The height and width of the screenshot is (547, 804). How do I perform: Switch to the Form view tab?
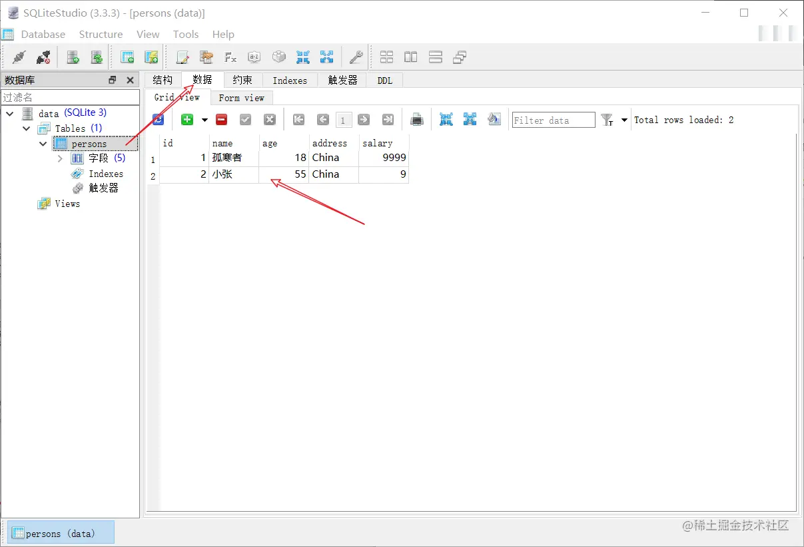[x=242, y=98]
